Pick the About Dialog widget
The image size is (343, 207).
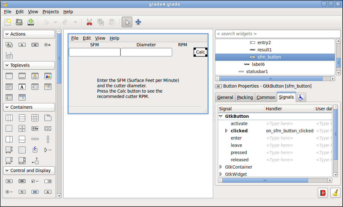[x=35, y=76]
